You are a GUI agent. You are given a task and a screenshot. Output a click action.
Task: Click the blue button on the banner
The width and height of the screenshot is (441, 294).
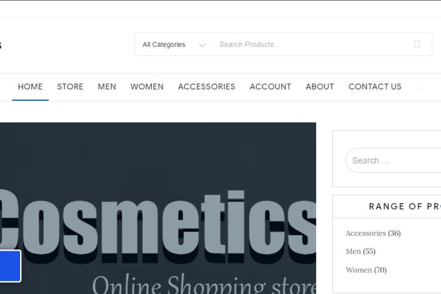[11, 266]
